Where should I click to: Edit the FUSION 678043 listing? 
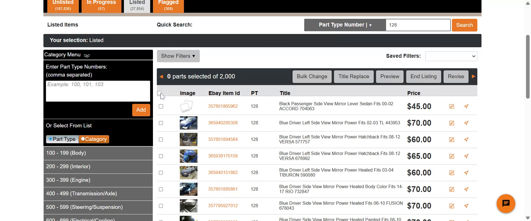click(452, 206)
